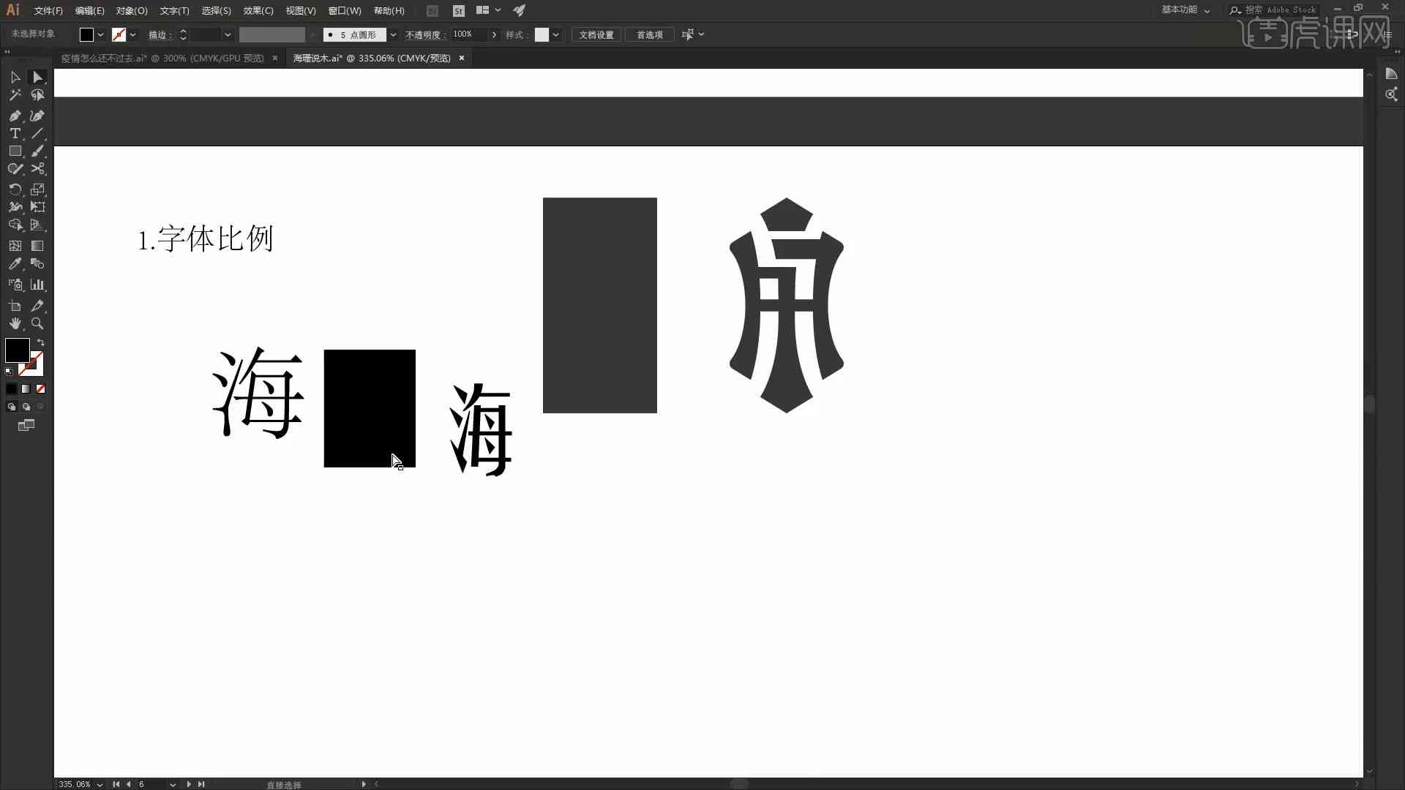Select the Column Graph tool

pos(37,285)
